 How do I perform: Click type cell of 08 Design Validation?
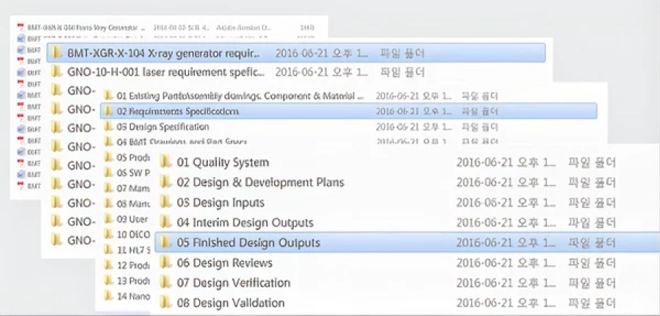click(592, 303)
